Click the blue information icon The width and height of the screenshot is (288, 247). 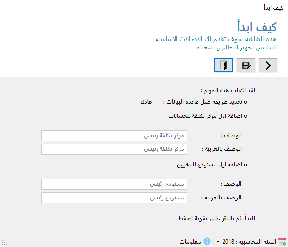tap(207, 241)
